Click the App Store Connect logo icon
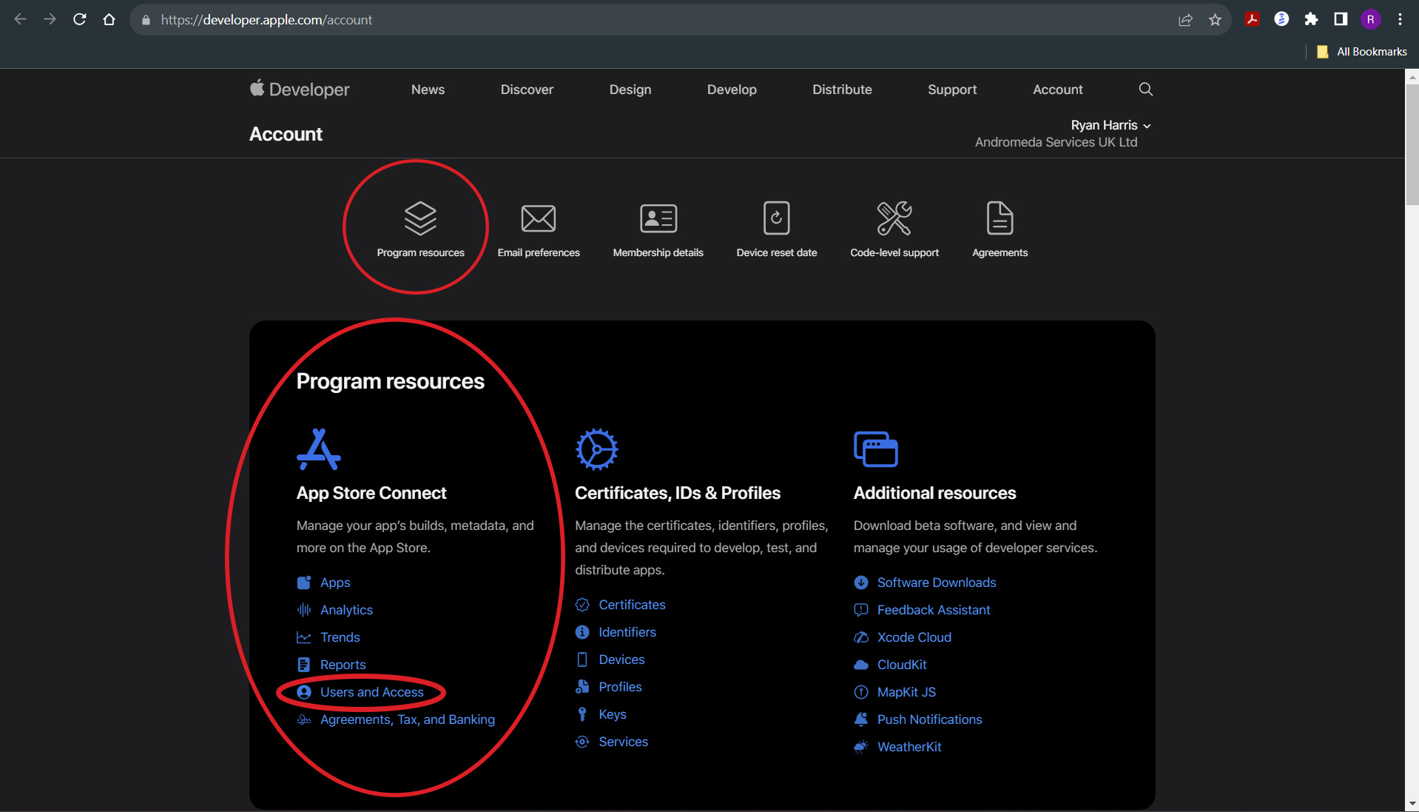Viewport: 1419px width, 812px height. (319, 449)
